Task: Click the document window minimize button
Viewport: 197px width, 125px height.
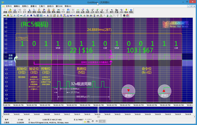Action: click(x=188, y=6)
